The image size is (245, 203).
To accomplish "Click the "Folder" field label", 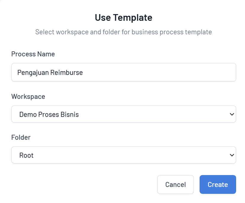I will coord(21,137).
